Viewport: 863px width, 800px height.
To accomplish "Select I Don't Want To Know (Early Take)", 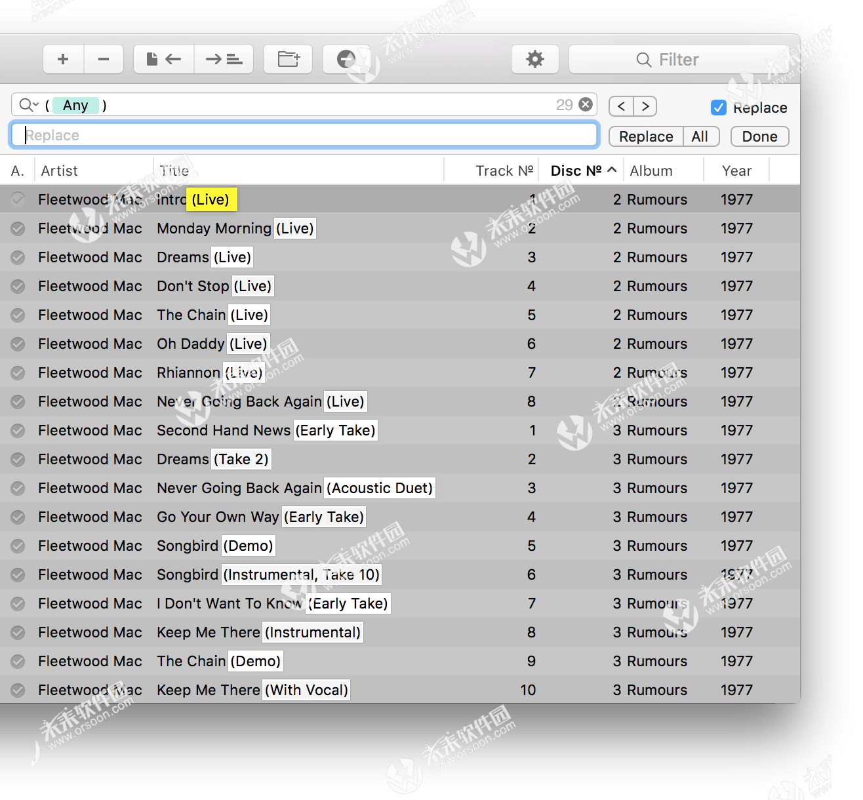I will pyautogui.click(x=273, y=603).
